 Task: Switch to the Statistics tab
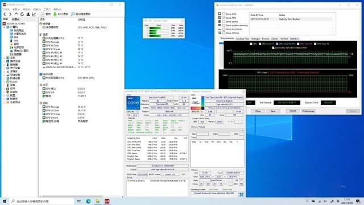pos(295,39)
